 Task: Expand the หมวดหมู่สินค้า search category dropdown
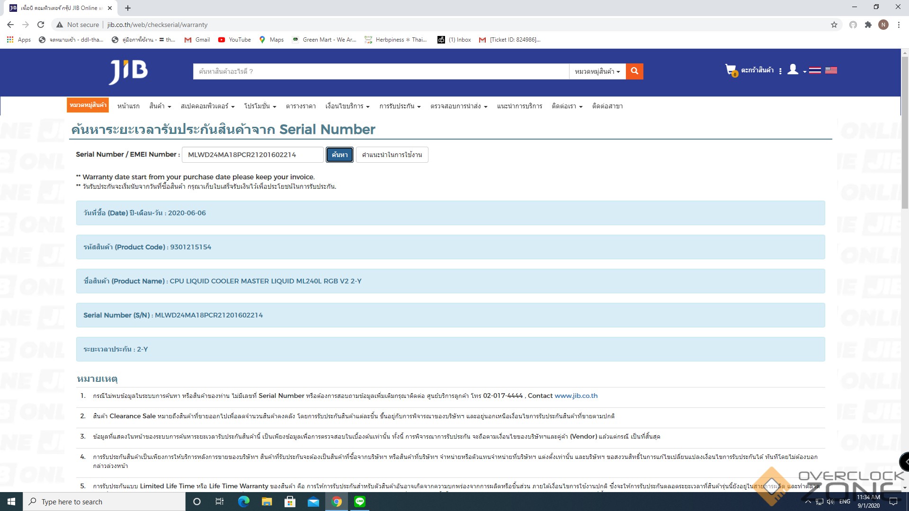597,71
